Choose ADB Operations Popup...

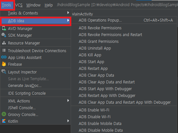(x=124, y=20)
